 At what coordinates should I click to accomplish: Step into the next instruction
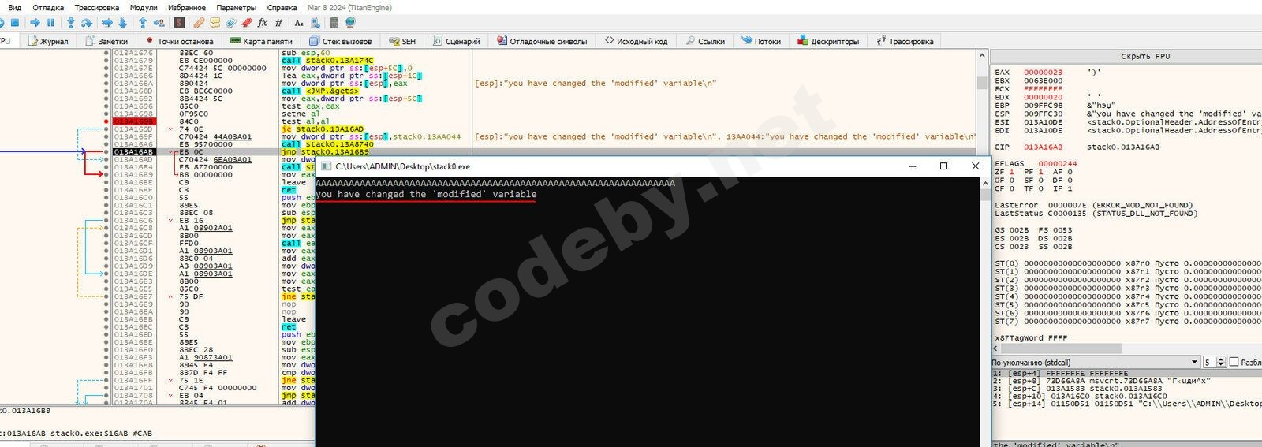[x=71, y=23]
